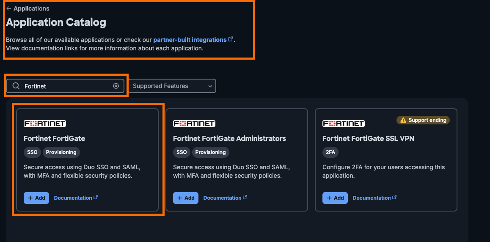
Task: Click the SSL VPN card description text
Action: (383, 171)
